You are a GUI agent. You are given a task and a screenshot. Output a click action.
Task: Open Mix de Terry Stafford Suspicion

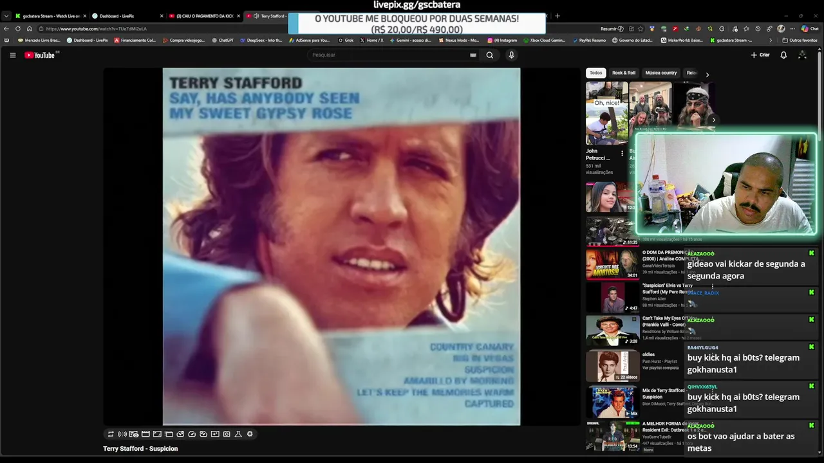[x=612, y=402]
